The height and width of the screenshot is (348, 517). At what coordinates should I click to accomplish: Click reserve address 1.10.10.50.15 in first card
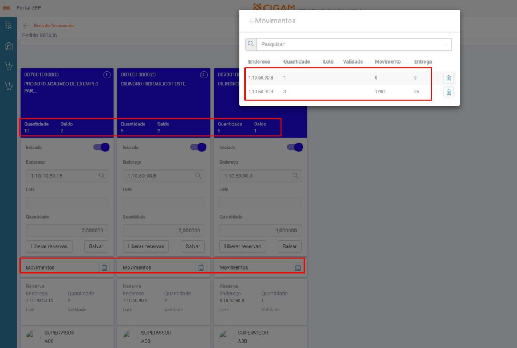click(x=40, y=300)
